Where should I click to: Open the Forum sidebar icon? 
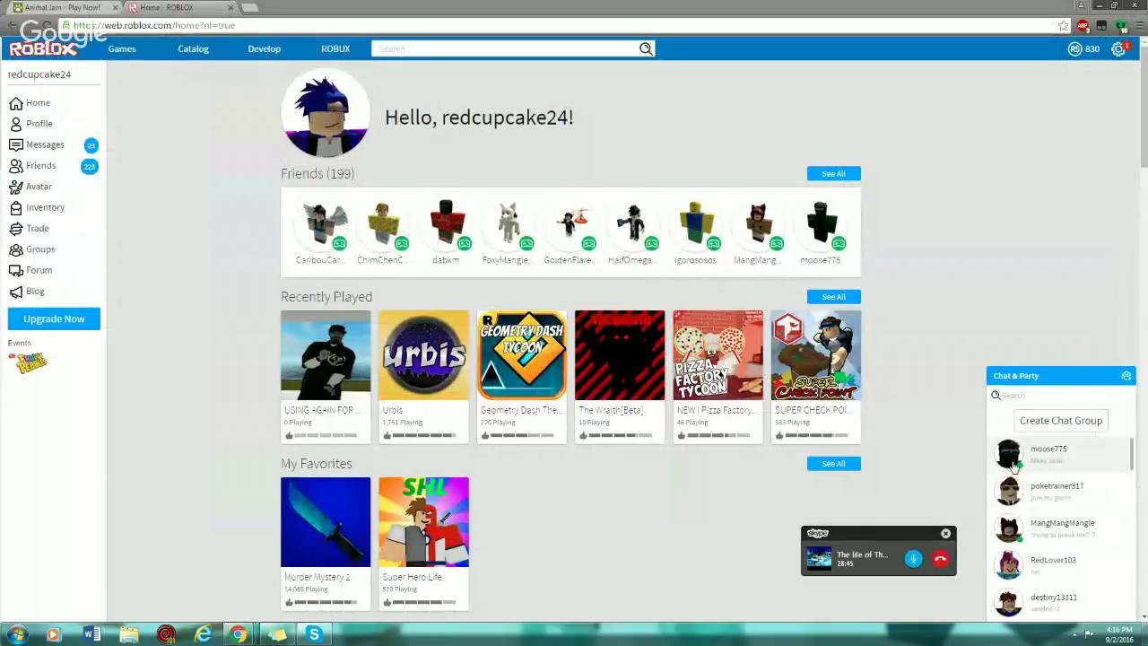click(16, 270)
